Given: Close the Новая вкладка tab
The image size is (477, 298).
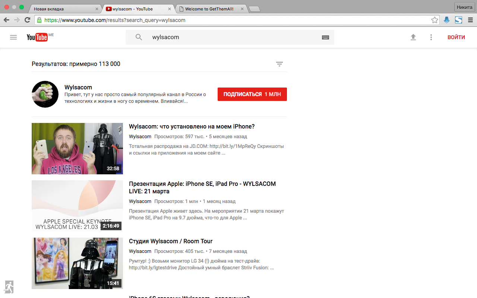Looking at the screenshot, I should coord(97,9).
